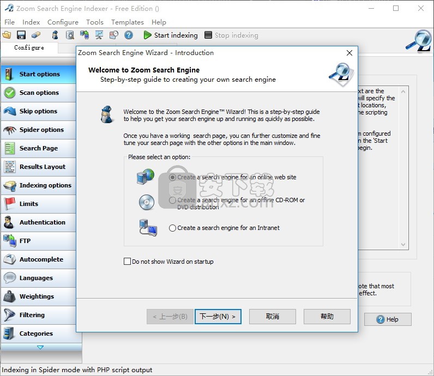Select Start options in the sidebar

tap(39, 74)
